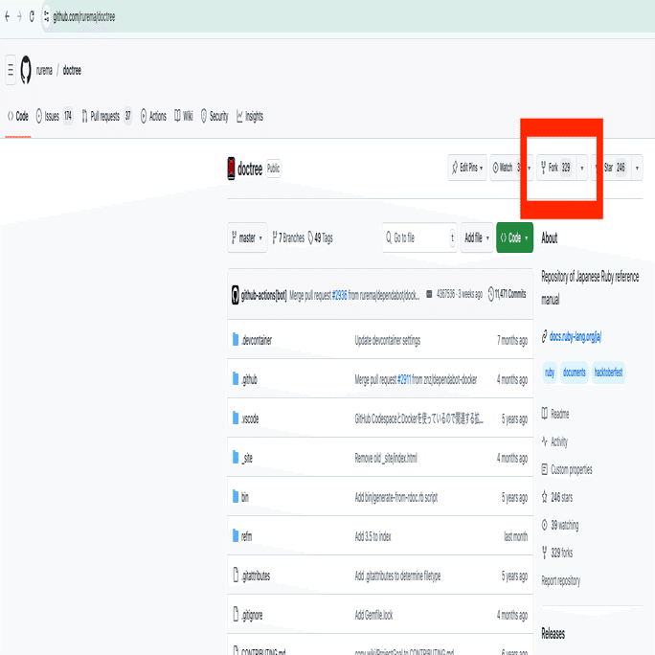Switch to the Pull requests tab

tap(106, 116)
